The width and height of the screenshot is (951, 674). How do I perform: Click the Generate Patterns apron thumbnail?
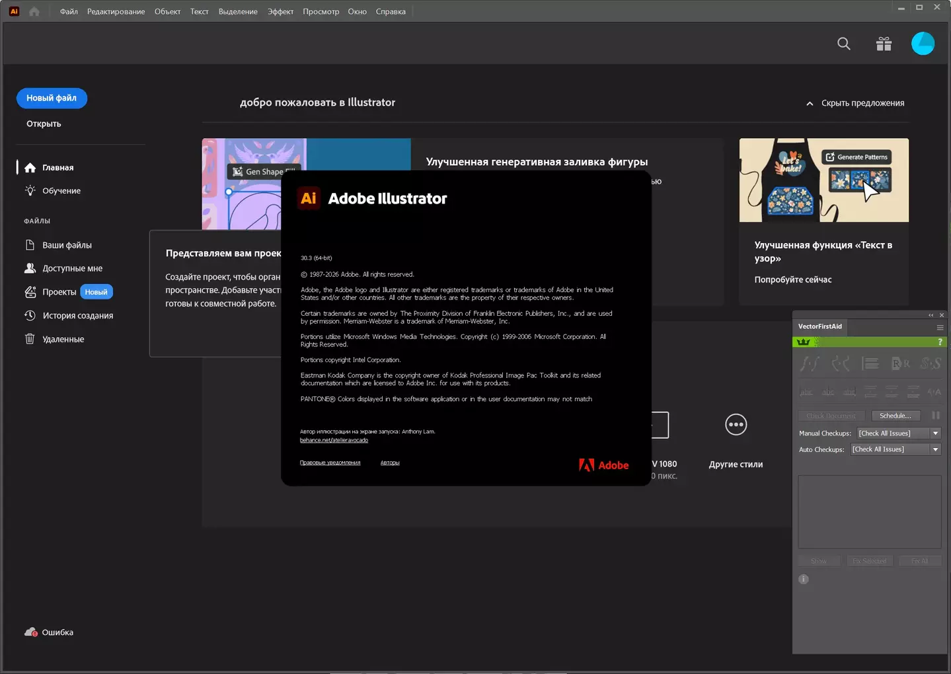point(823,180)
